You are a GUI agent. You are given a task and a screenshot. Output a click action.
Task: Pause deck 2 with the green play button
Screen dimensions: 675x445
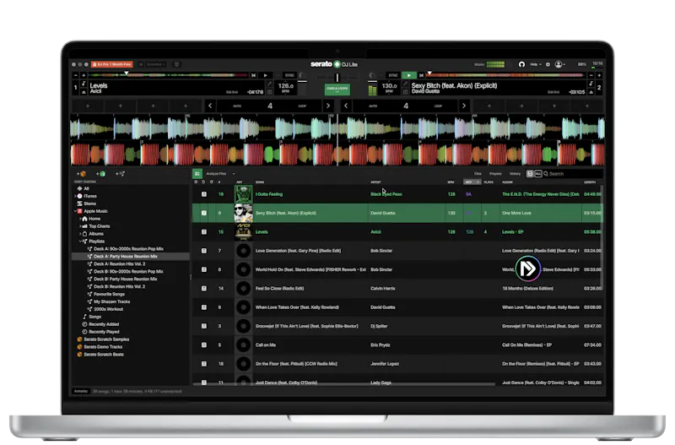[x=408, y=75]
